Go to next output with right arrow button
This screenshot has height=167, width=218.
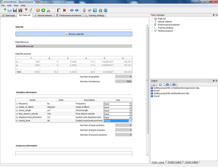(174, 84)
